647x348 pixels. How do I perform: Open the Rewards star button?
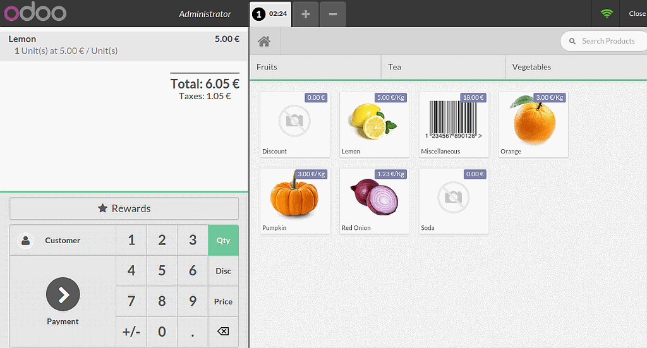pos(124,208)
